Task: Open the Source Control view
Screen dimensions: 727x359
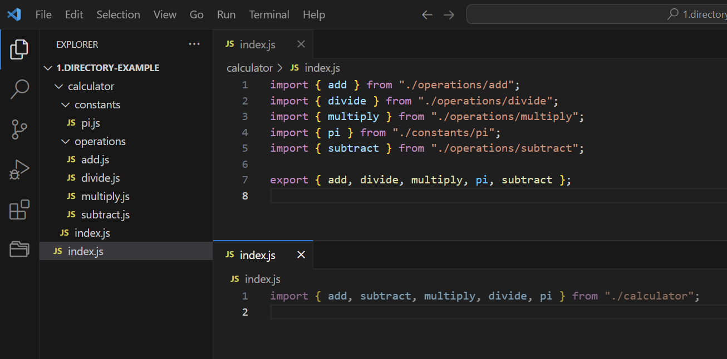Action: click(19, 129)
